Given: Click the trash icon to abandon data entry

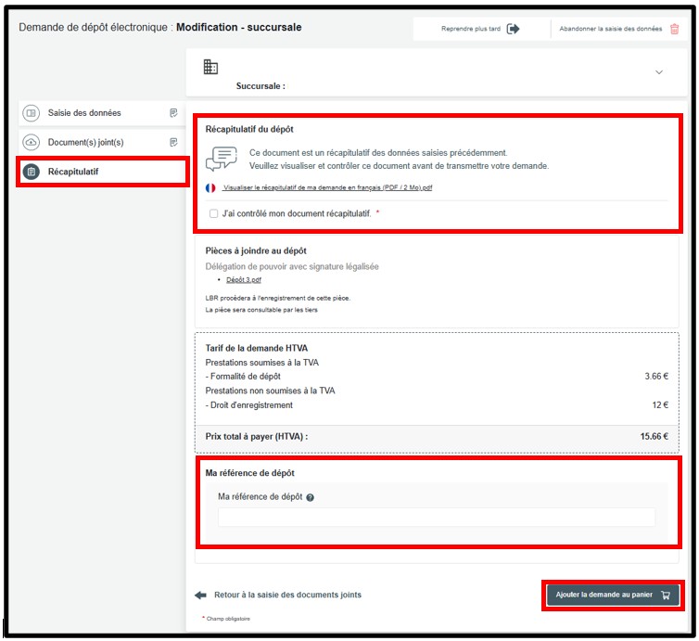Looking at the screenshot, I should [674, 29].
